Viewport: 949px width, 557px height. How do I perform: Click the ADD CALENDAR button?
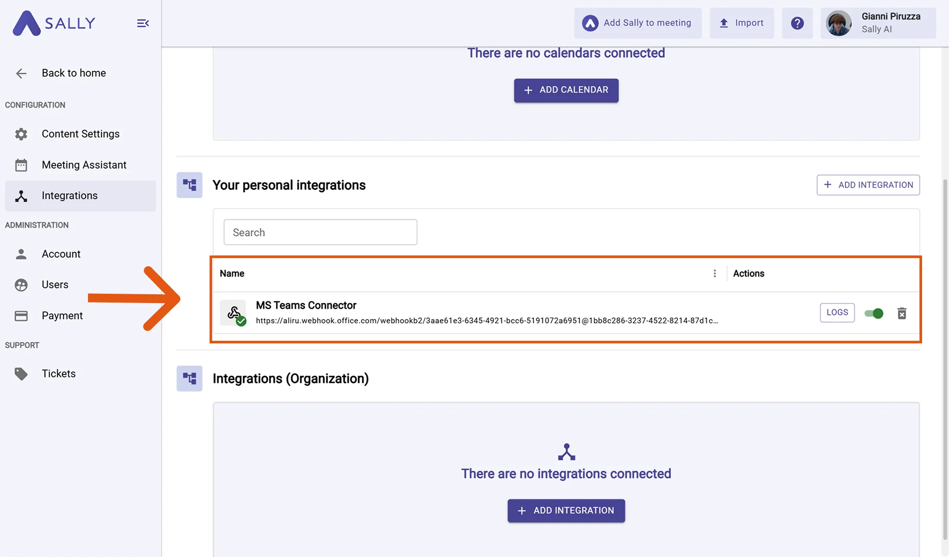[x=566, y=91]
